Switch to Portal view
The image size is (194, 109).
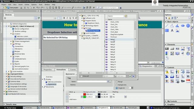tap(10, 108)
